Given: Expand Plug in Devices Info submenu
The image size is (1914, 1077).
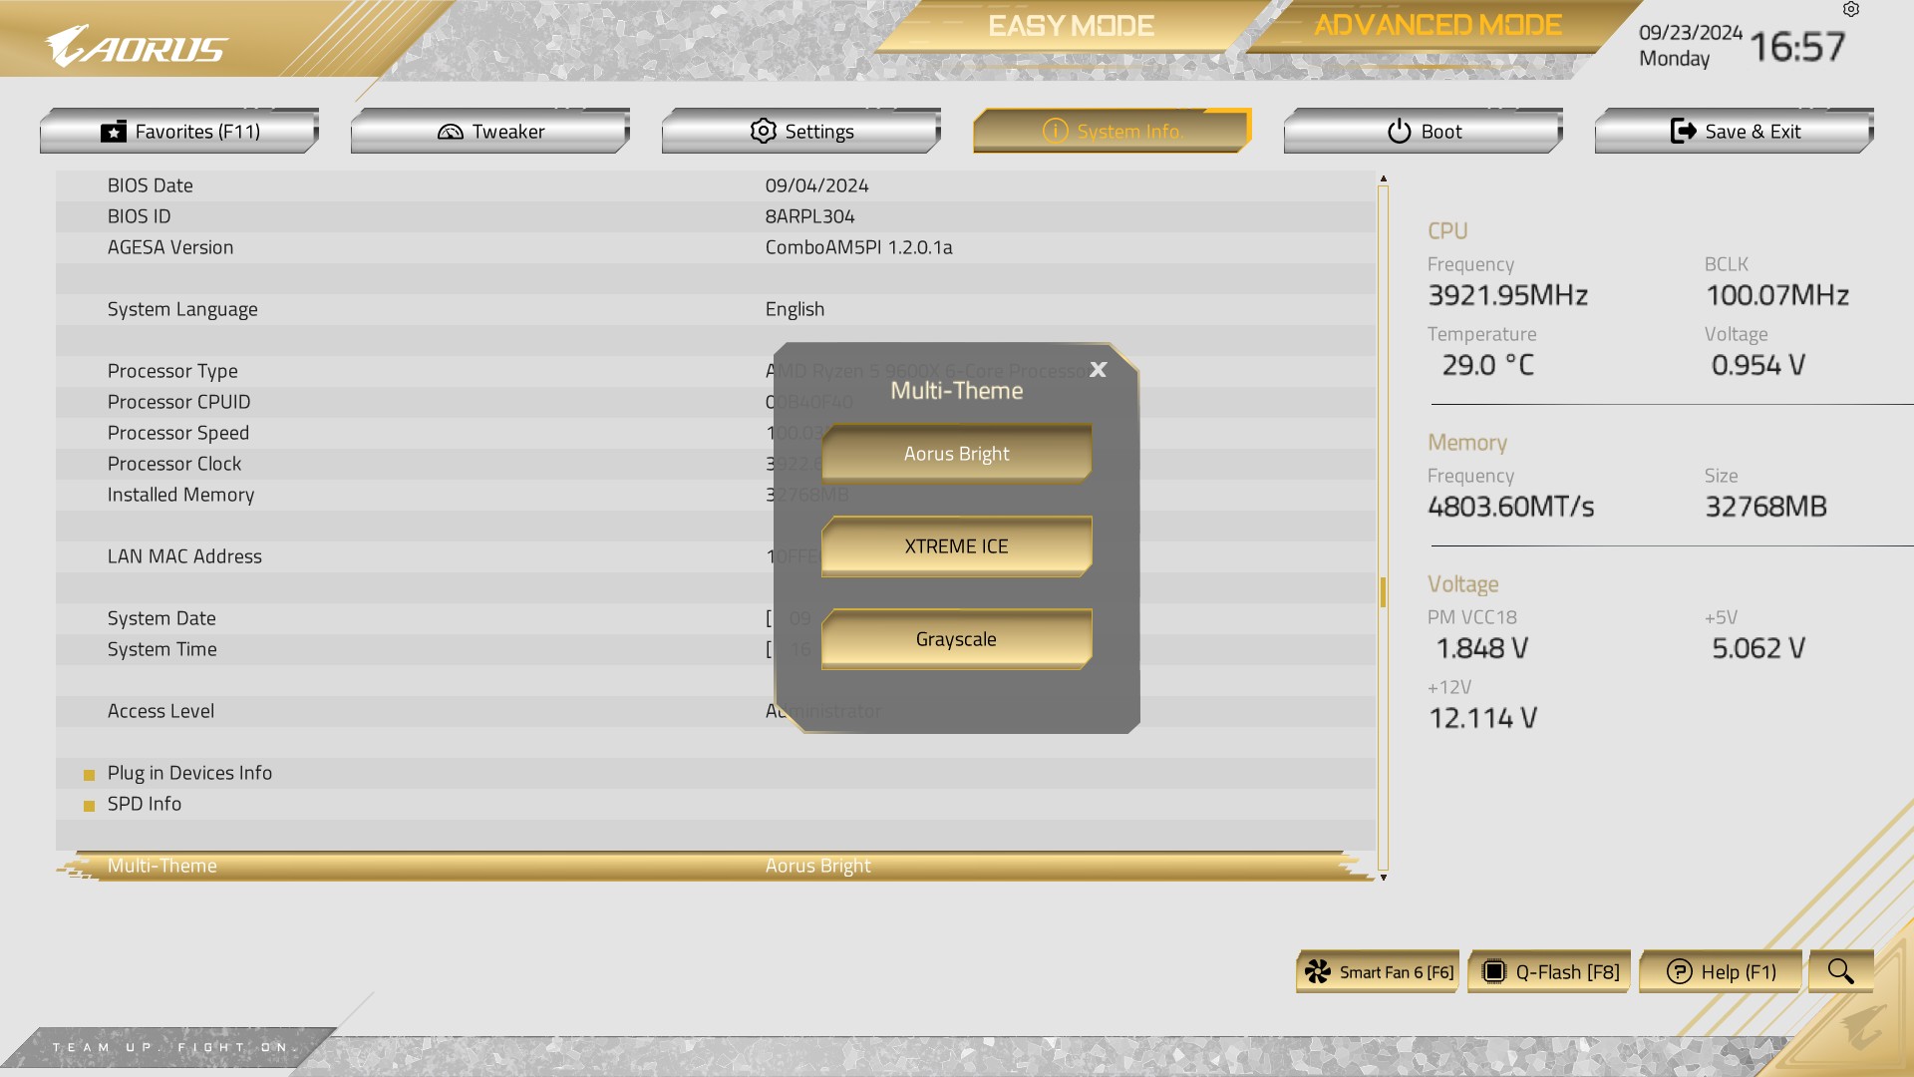Looking at the screenshot, I should tap(189, 773).
